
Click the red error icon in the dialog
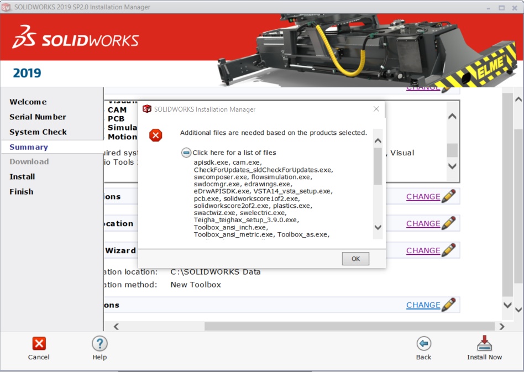click(x=155, y=135)
